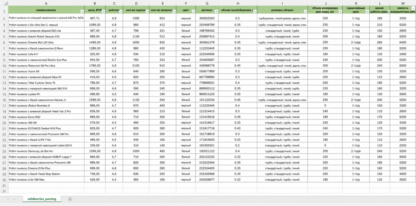Open filter dropdown for артикул column

(x=216, y=12)
